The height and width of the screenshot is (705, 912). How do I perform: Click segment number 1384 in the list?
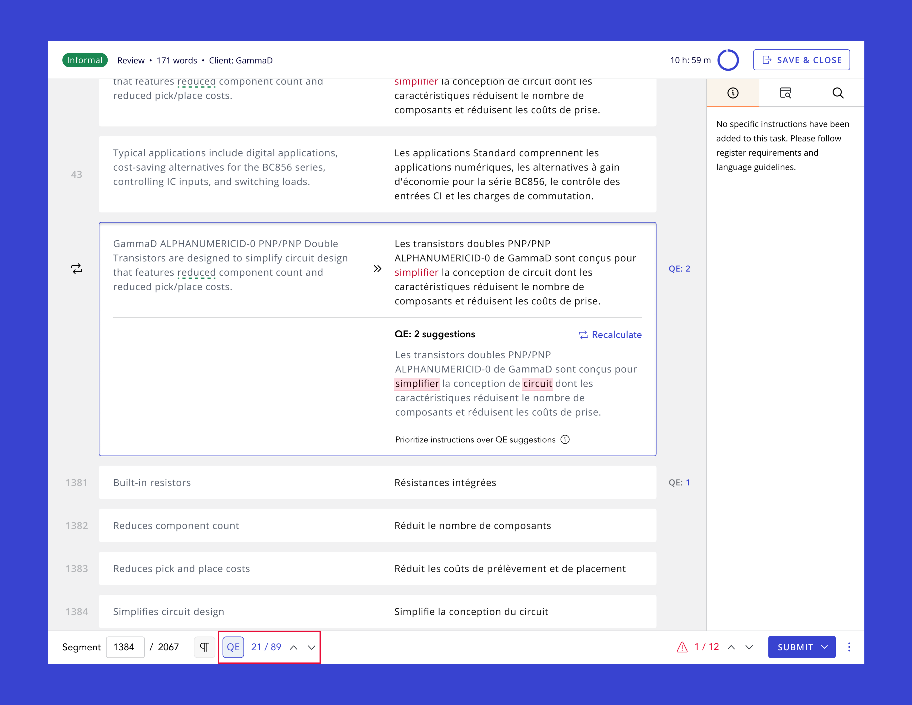76,612
